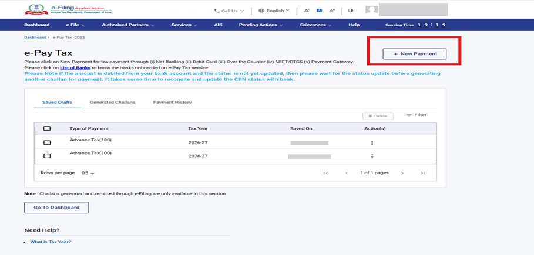The width and height of the screenshot is (534, 255).
Task: Click the New Payment button
Action: click(414, 54)
